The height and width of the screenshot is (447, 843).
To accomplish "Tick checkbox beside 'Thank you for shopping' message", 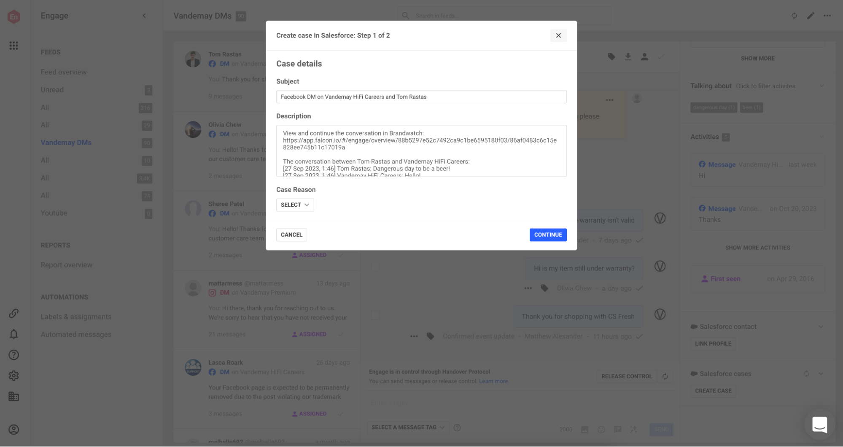I will [375, 315].
